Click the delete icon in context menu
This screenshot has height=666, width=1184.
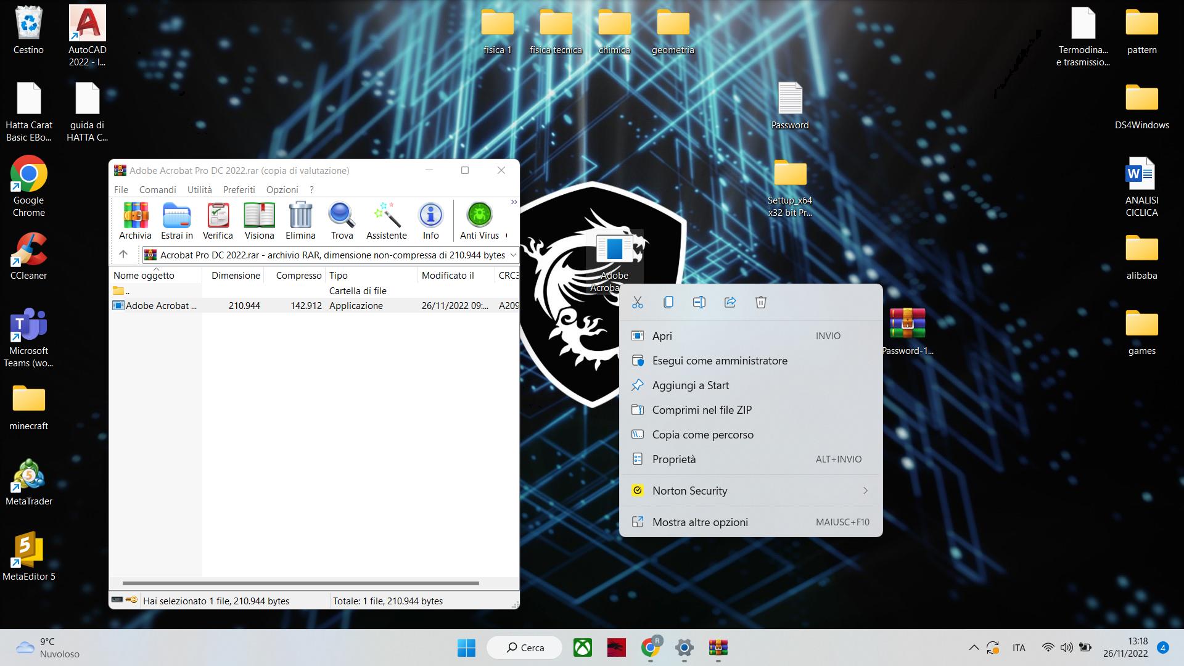click(760, 302)
